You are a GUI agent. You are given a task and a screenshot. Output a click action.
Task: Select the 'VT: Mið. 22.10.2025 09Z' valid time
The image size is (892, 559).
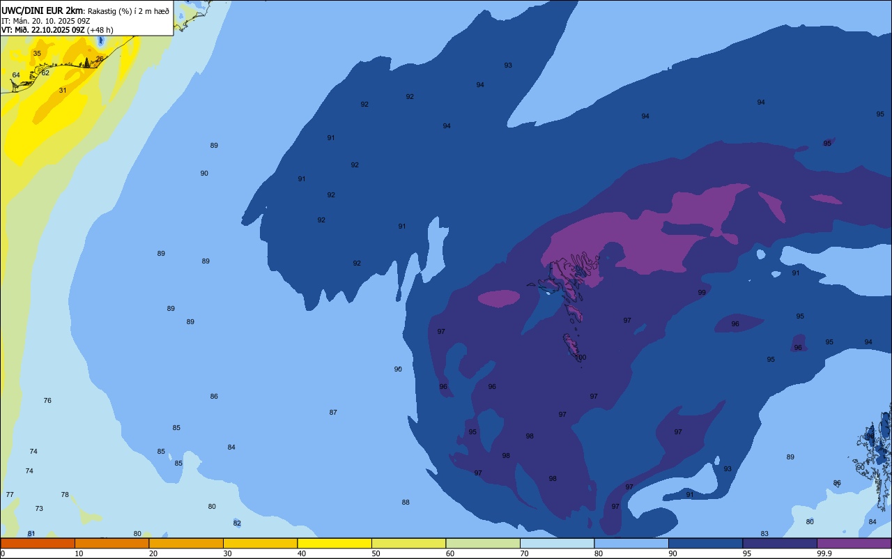coord(43,30)
